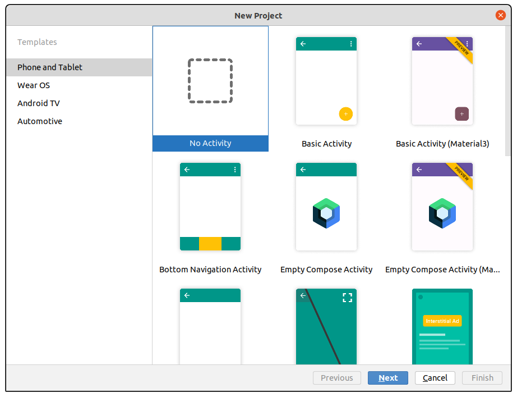Image resolution: width=517 pixels, height=397 pixels.
Task: Click the back arrow in Empty Compose Activity preview
Action: point(303,169)
